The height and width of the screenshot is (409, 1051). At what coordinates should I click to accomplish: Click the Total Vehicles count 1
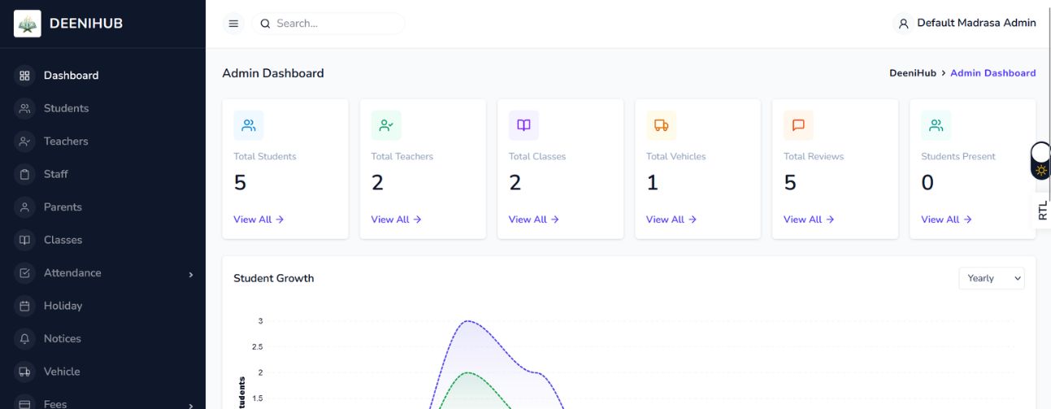652,184
